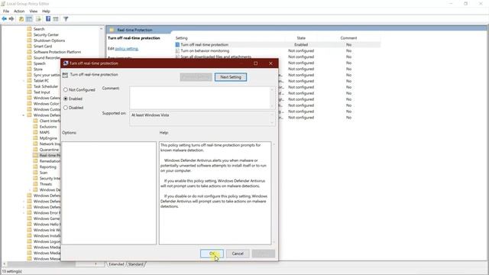Viewport: 489px width, 275px height.
Task: Click the Filter funnel toolbar icon
Action: click(66, 19)
